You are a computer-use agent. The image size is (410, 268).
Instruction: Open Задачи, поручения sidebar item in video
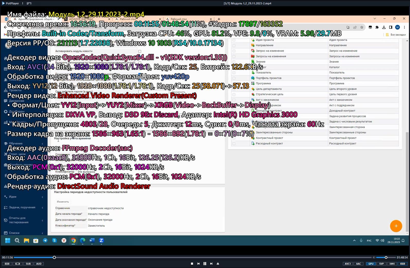tap(22, 207)
